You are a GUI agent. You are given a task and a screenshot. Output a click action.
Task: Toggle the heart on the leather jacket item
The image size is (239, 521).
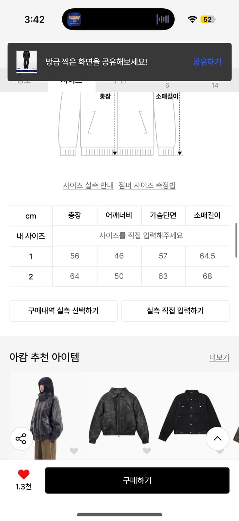coord(74,451)
